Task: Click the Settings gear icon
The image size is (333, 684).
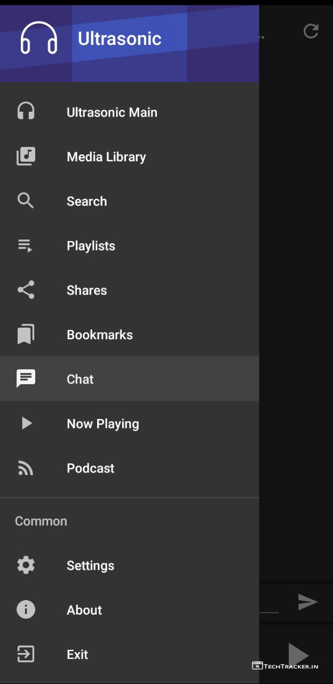Action: coord(26,565)
